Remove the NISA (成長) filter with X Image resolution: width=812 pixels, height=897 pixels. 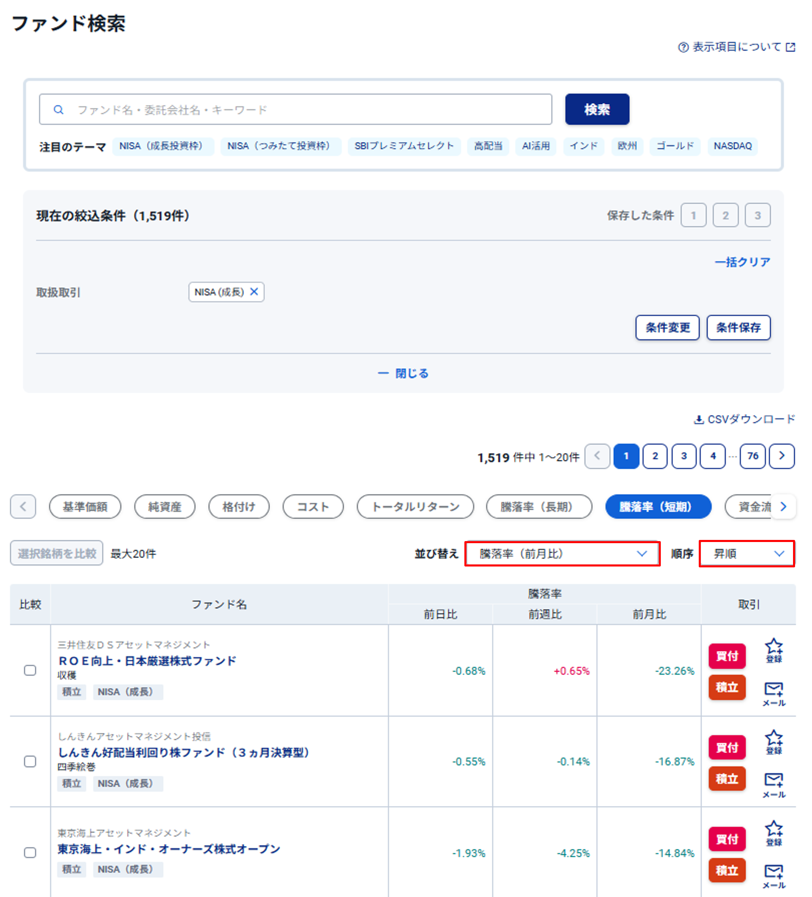254,292
